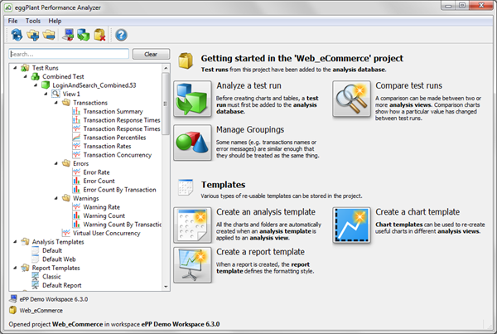Select 'Transaction Rates' in the tree
The width and height of the screenshot is (497, 334).
pos(107,146)
